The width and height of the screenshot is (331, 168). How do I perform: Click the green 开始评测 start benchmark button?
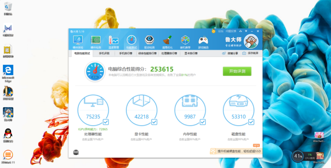[x=237, y=71]
